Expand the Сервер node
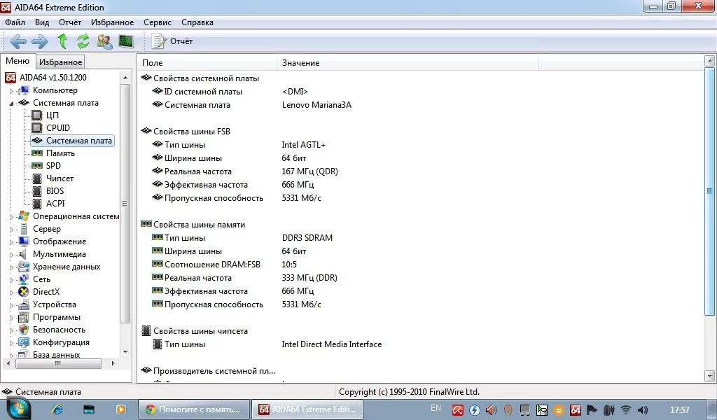Image resolution: width=717 pixels, height=420 pixels. [x=11, y=230]
